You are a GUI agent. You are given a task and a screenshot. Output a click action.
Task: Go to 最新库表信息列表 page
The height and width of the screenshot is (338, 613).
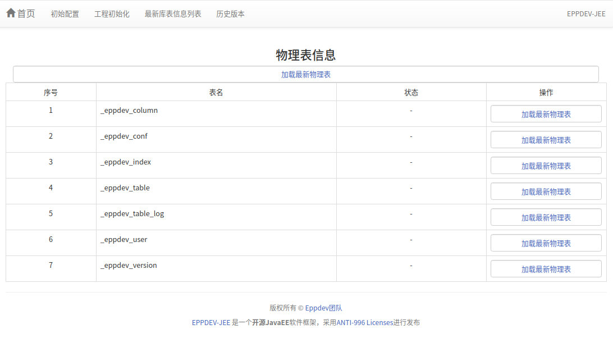coord(173,14)
